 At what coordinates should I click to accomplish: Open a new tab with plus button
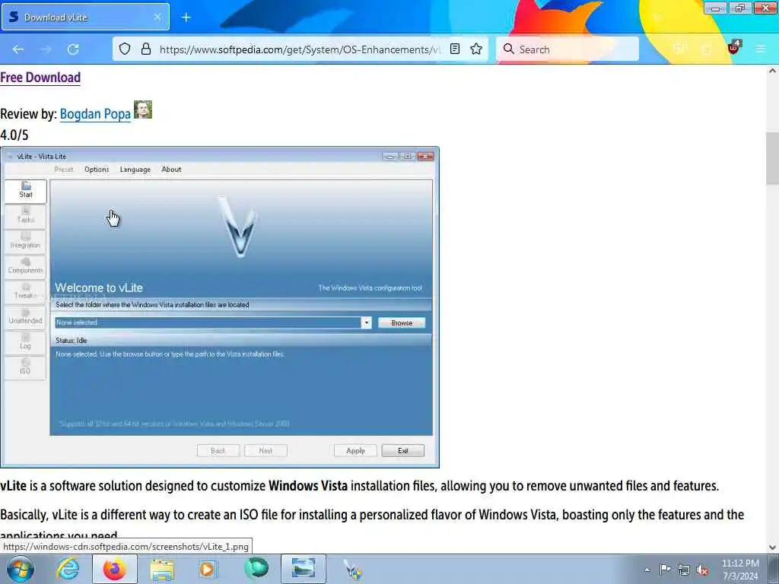point(186,17)
